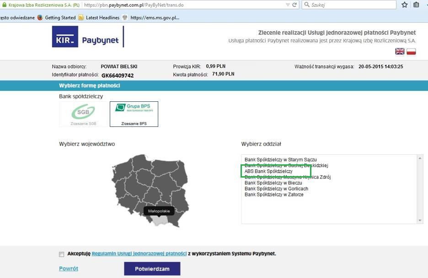Open Latest Headlines bookmark

pos(99,18)
